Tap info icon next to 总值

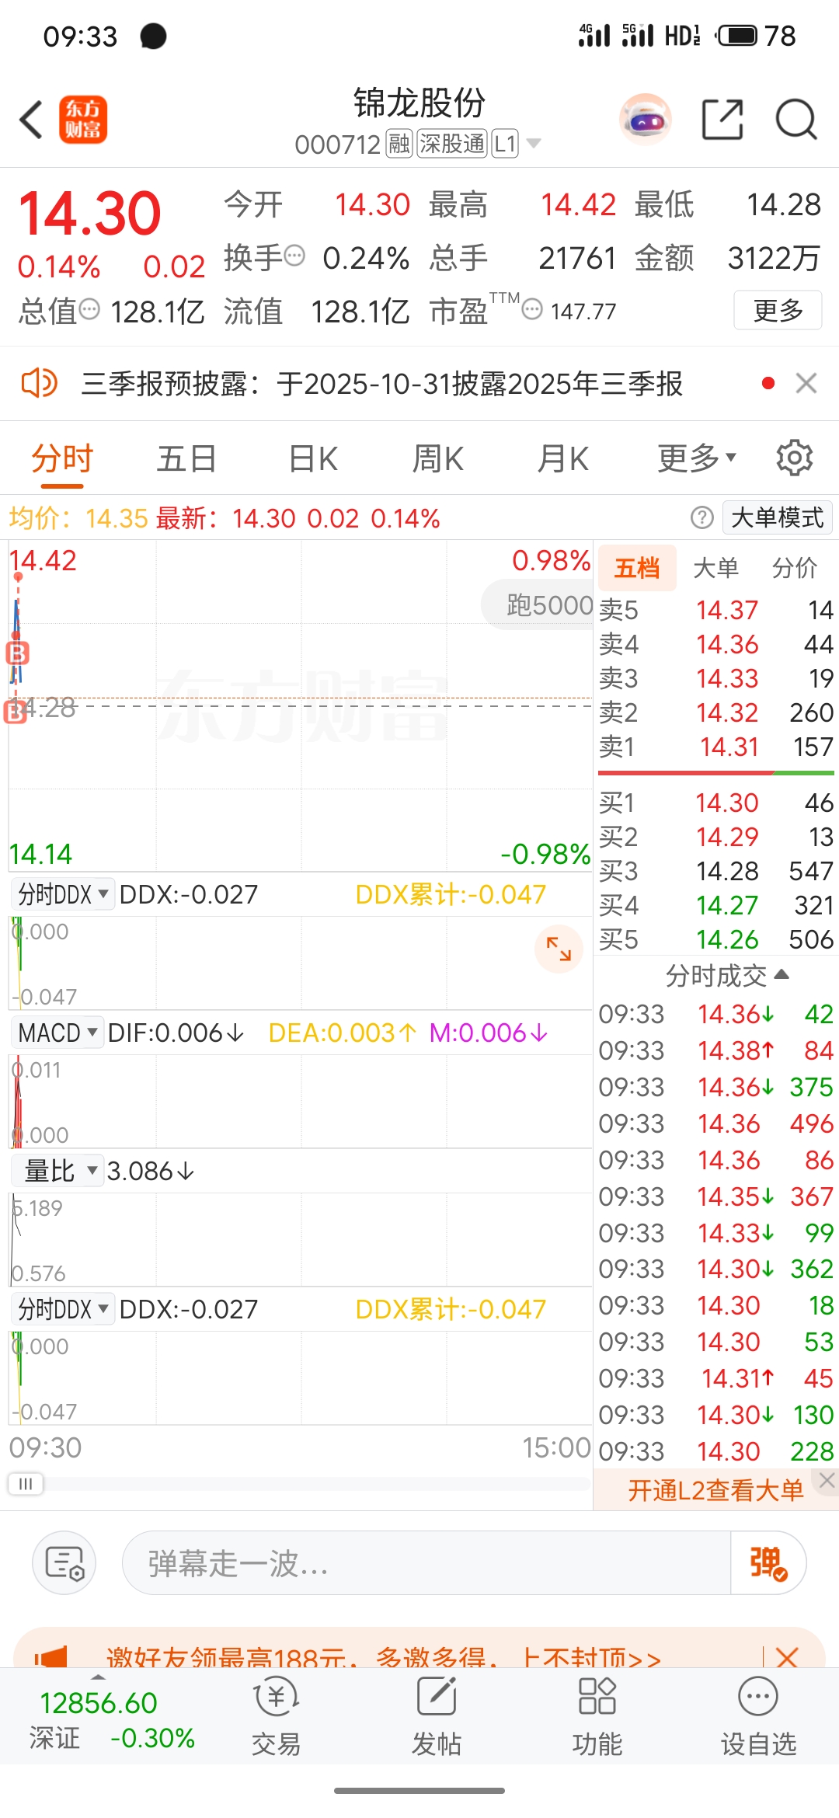point(90,309)
